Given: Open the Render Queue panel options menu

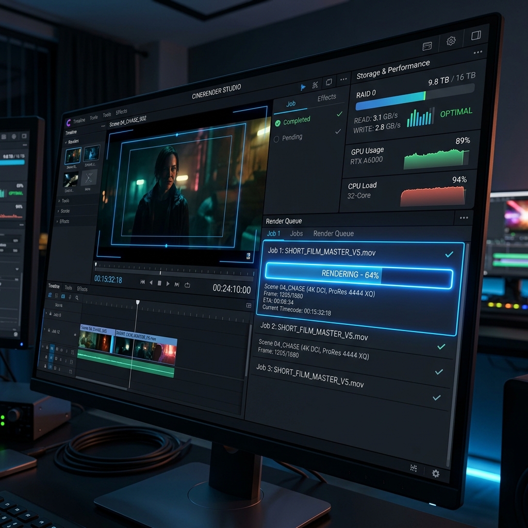Looking at the screenshot, I should click(x=464, y=218).
